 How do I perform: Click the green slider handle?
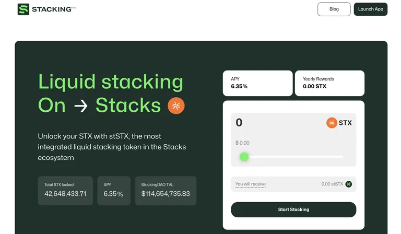[x=244, y=157]
